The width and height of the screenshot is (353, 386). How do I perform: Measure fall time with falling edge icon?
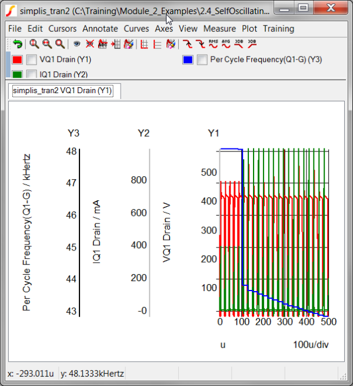[201, 44]
